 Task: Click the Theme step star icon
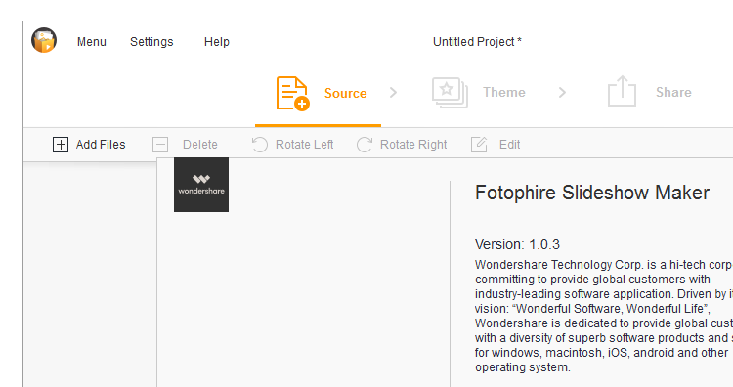coord(450,93)
